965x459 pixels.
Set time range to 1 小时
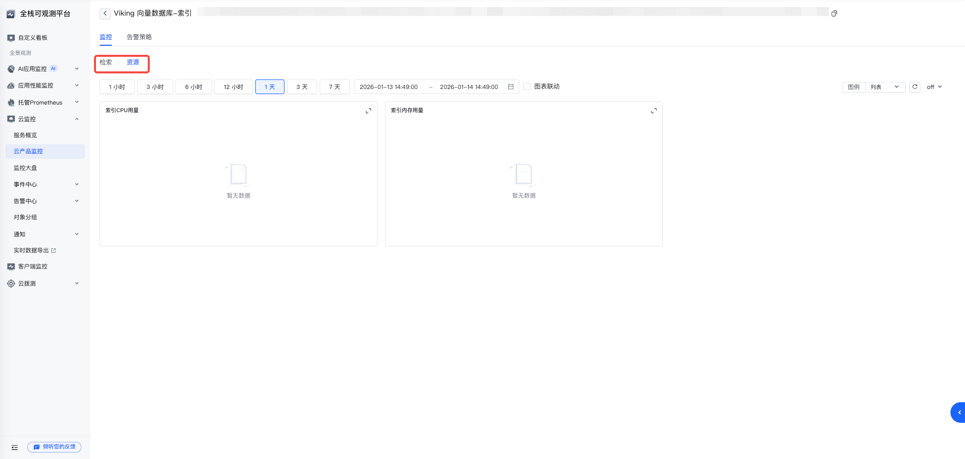(x=117, y=87)
